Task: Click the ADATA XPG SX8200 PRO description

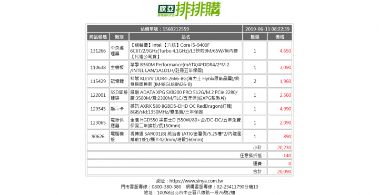Action: click(x=184, y=95)
